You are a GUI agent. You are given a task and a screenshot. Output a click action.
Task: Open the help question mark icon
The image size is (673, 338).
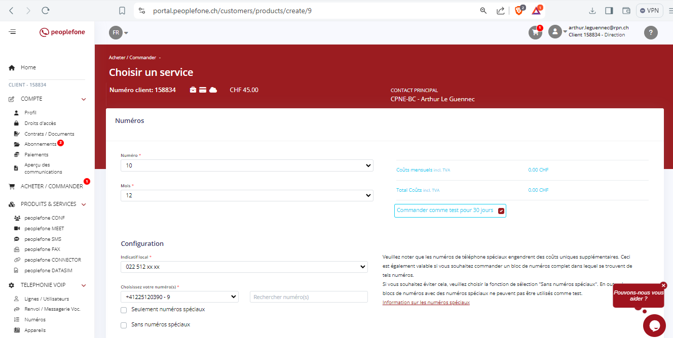(651, 32)
